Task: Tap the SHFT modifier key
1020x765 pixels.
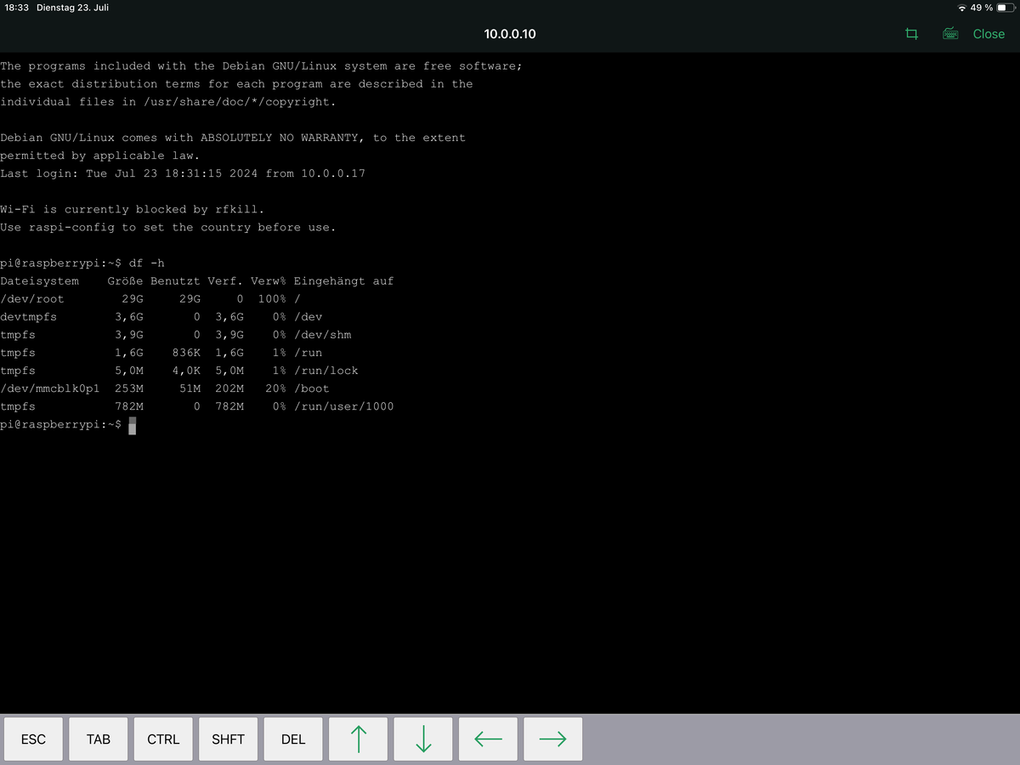Action: (x=228, y=739)
